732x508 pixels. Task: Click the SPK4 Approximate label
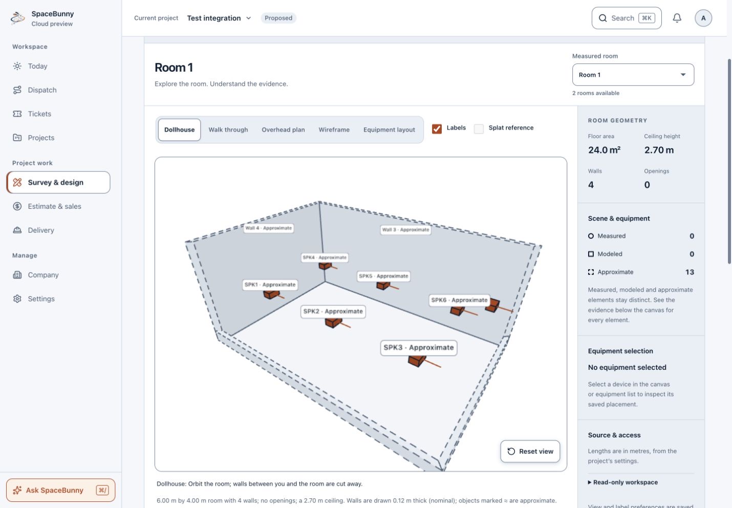click(325, 258)
